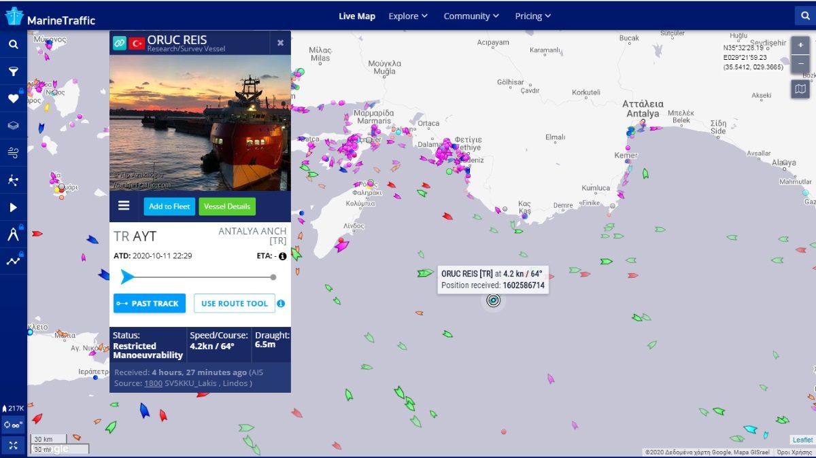Expand the Explore dropdown menu
Image resolution: width=816 pixels, height=458 pixels.
tap(408, 16)
